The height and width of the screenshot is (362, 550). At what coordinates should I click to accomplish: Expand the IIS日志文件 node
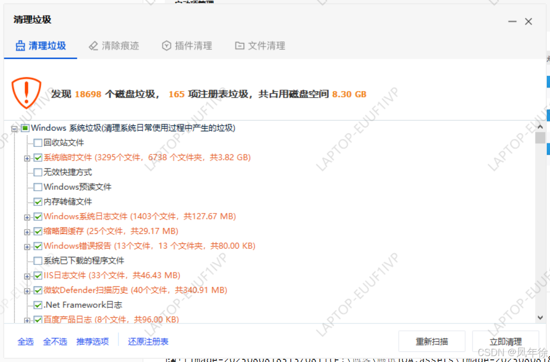[x=27, y=276]
